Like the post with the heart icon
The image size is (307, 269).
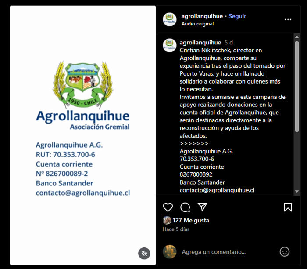pos(168,207)
